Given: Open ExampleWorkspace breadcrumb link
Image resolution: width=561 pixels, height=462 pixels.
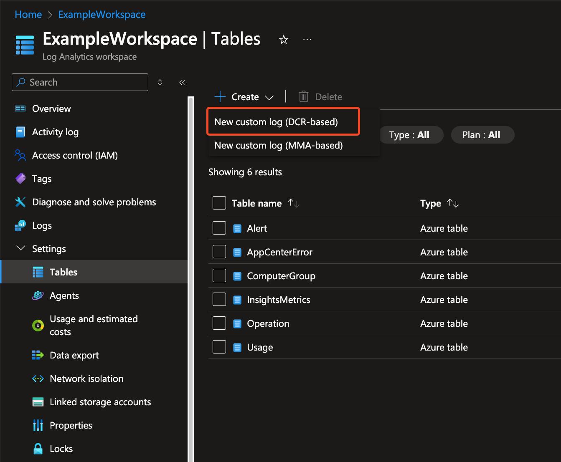Looking at the screenshot, I should pyautogui.click(x=102, y=15).
